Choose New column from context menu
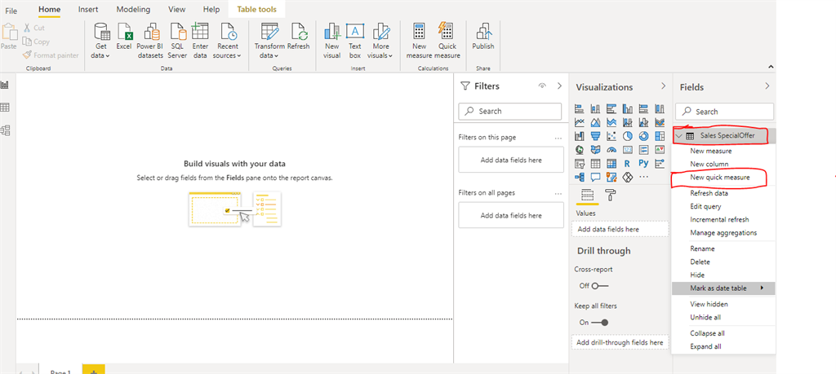This screenshot has height=374, width=836. point(709,165)
